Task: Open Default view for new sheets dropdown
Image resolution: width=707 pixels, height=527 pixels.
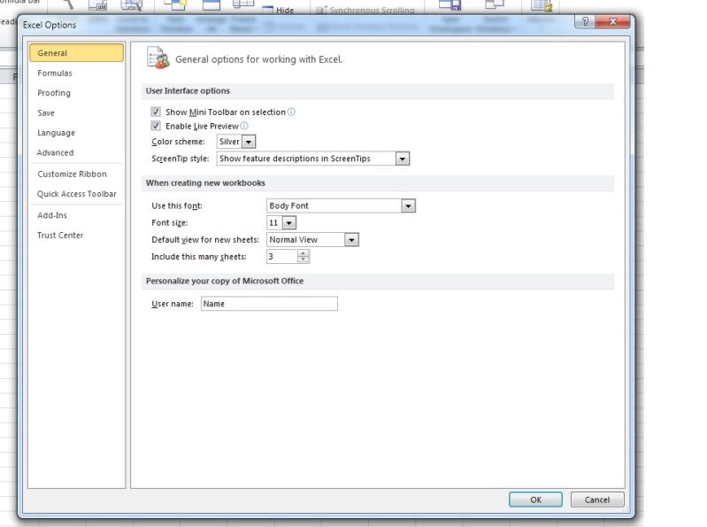Action: pos(351,240)
